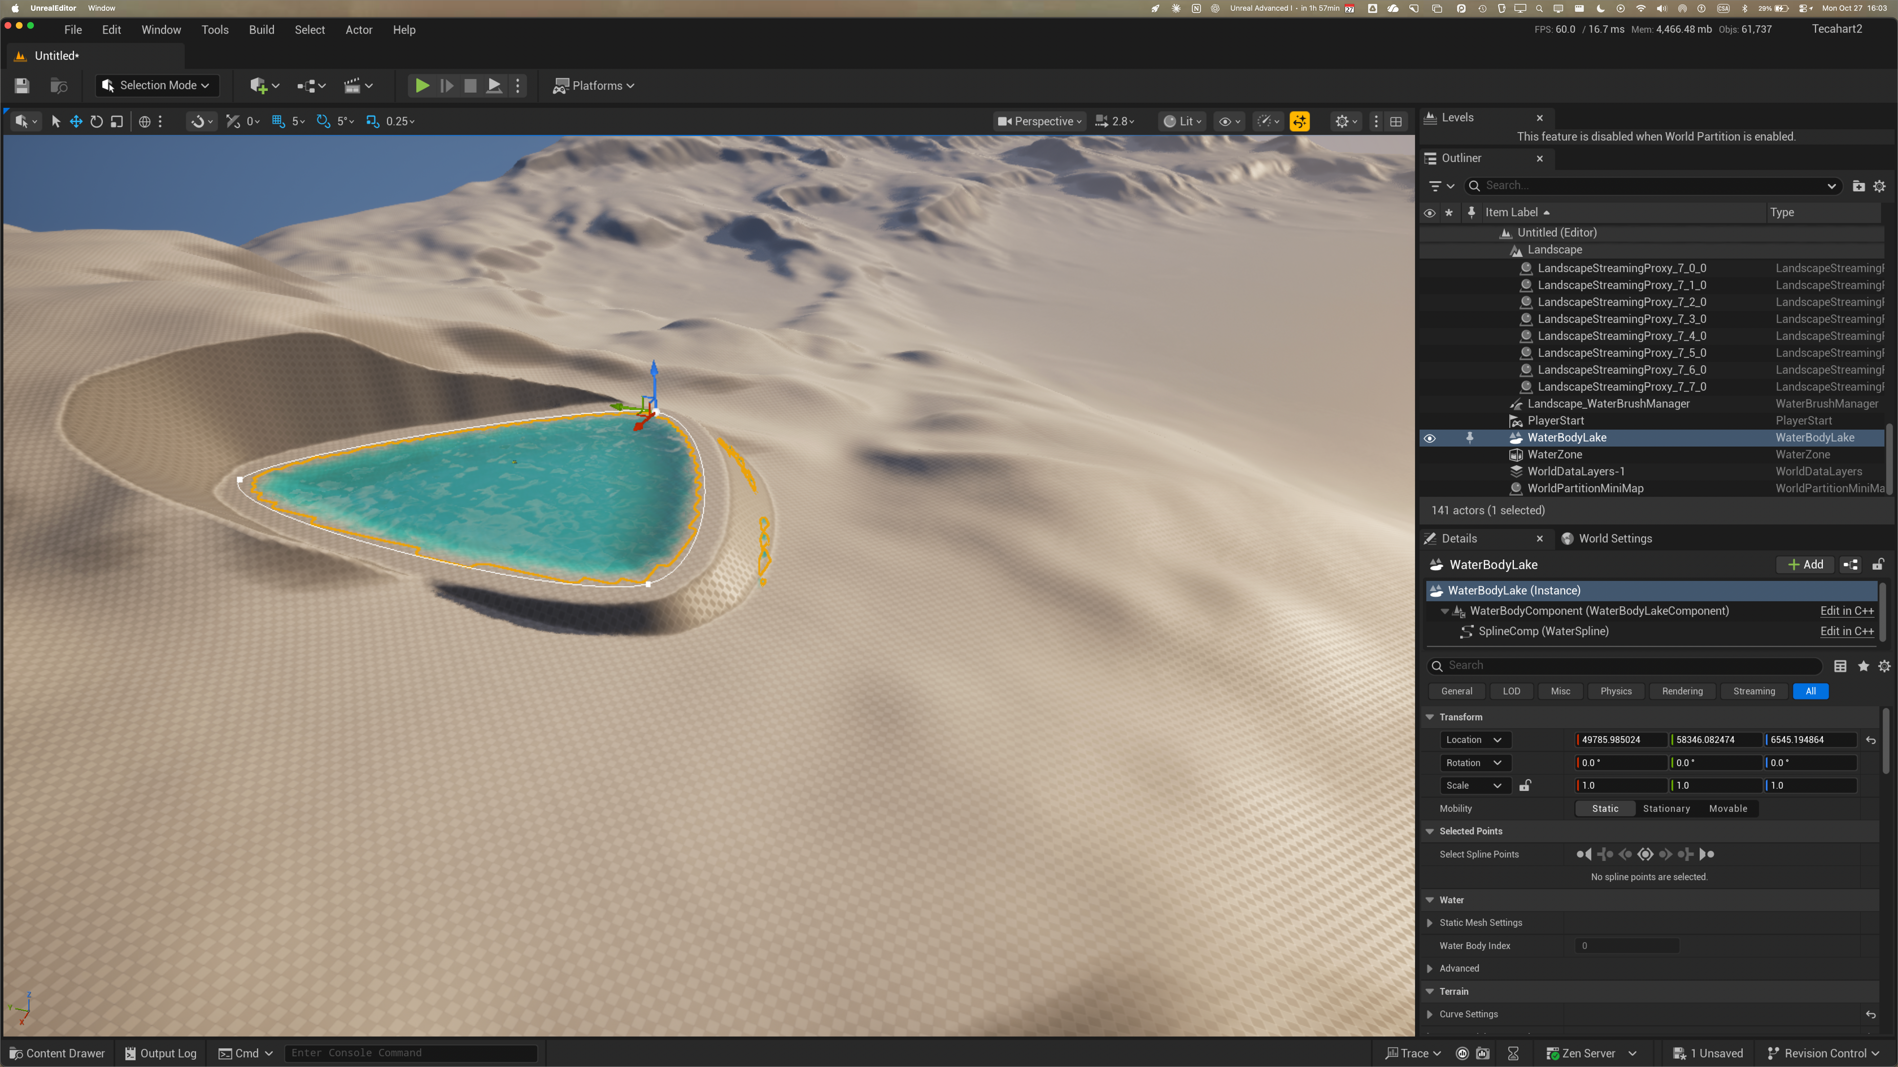Toggle the pin icon on WaterBodyLake row
This screenshot has width=1898, height=1067.
pos(1470,438)
